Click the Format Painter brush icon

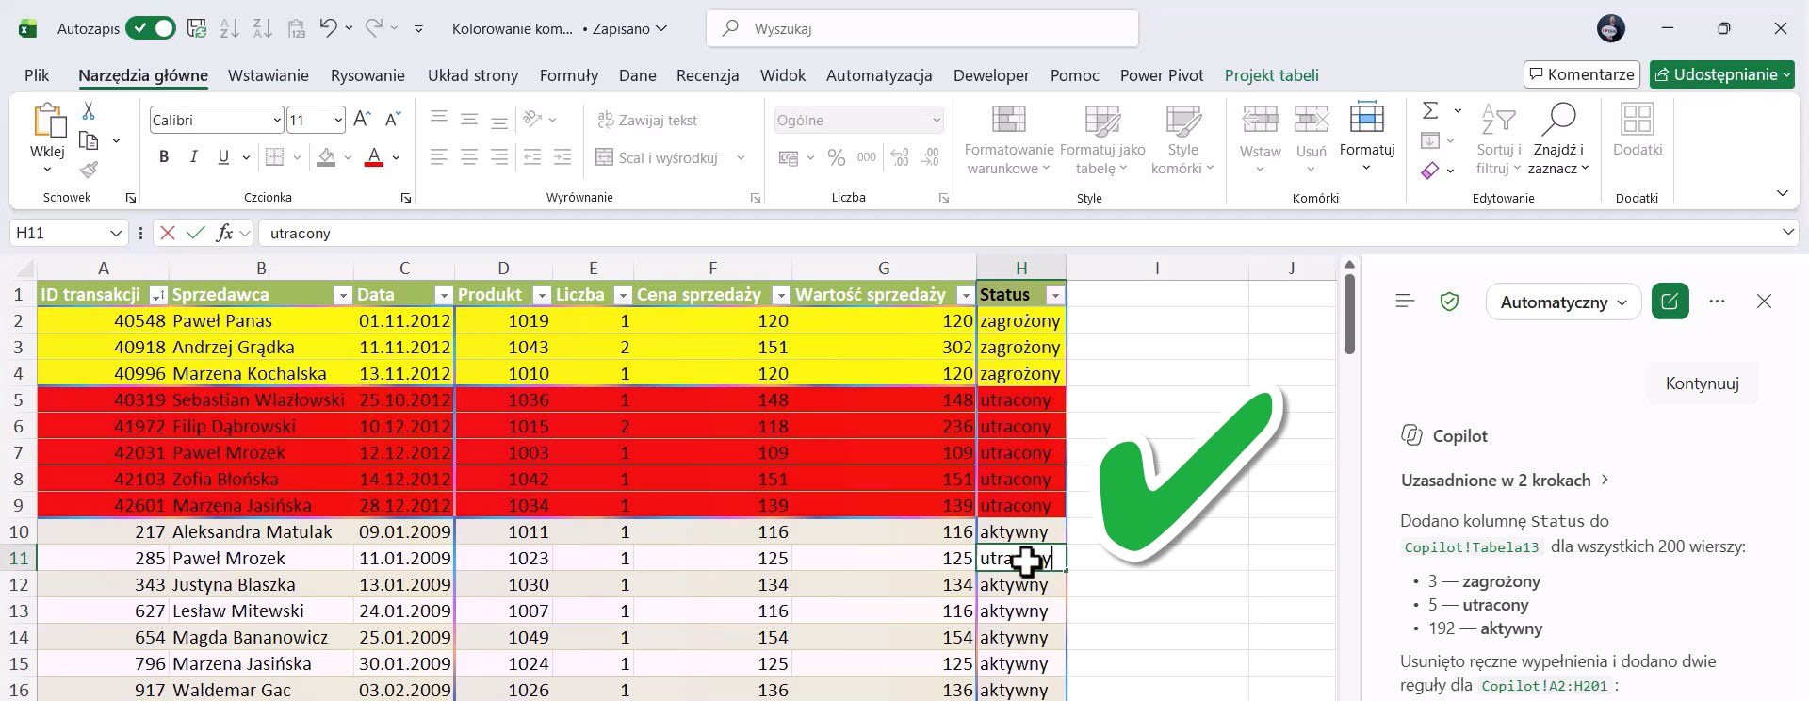[x=89, y=170]
